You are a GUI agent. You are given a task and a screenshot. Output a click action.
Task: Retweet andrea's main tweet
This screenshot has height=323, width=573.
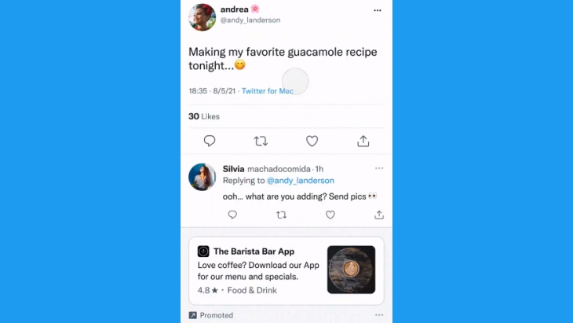[x=261, y=141]
